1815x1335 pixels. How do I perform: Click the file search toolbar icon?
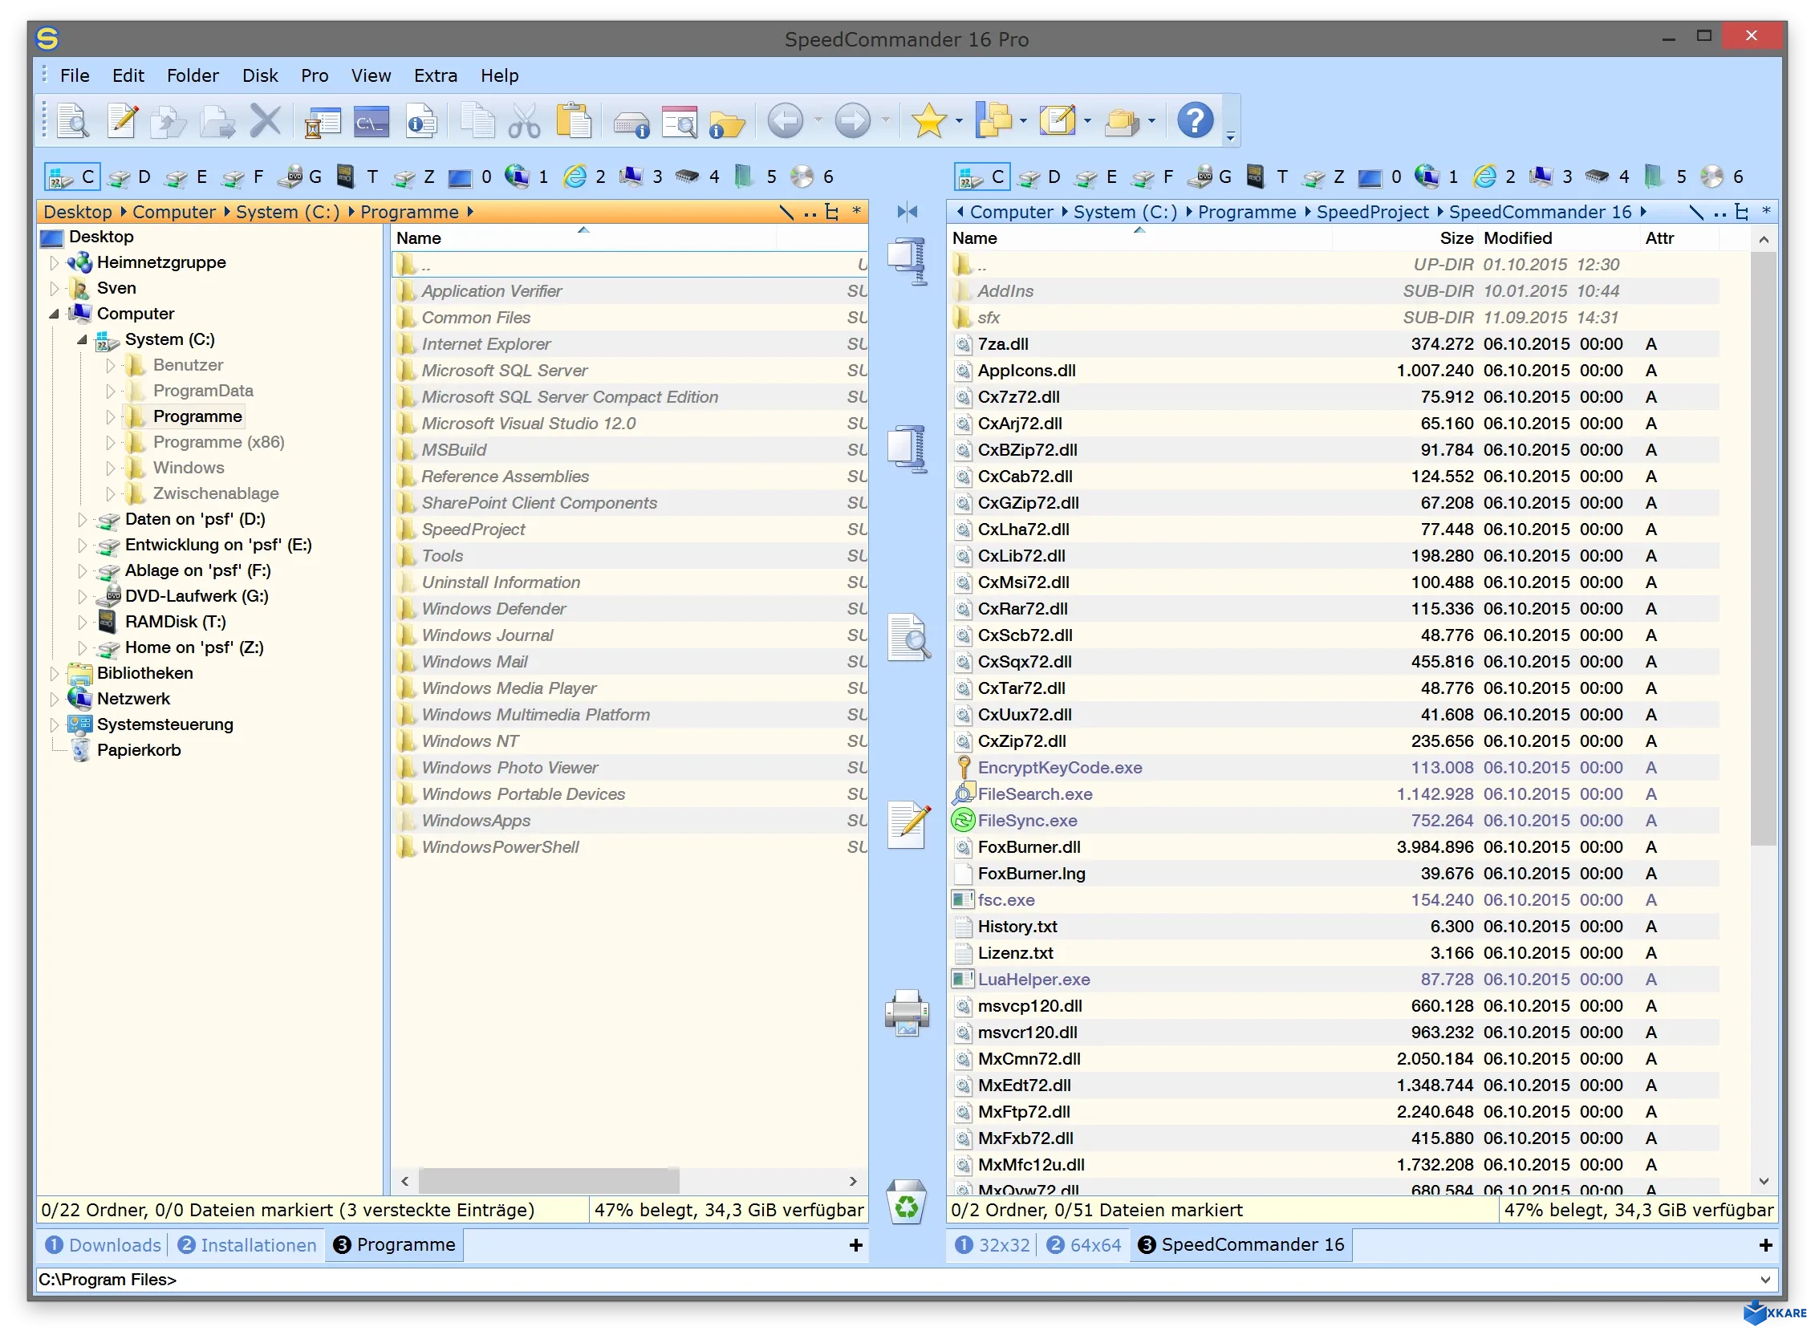point(680,121)
